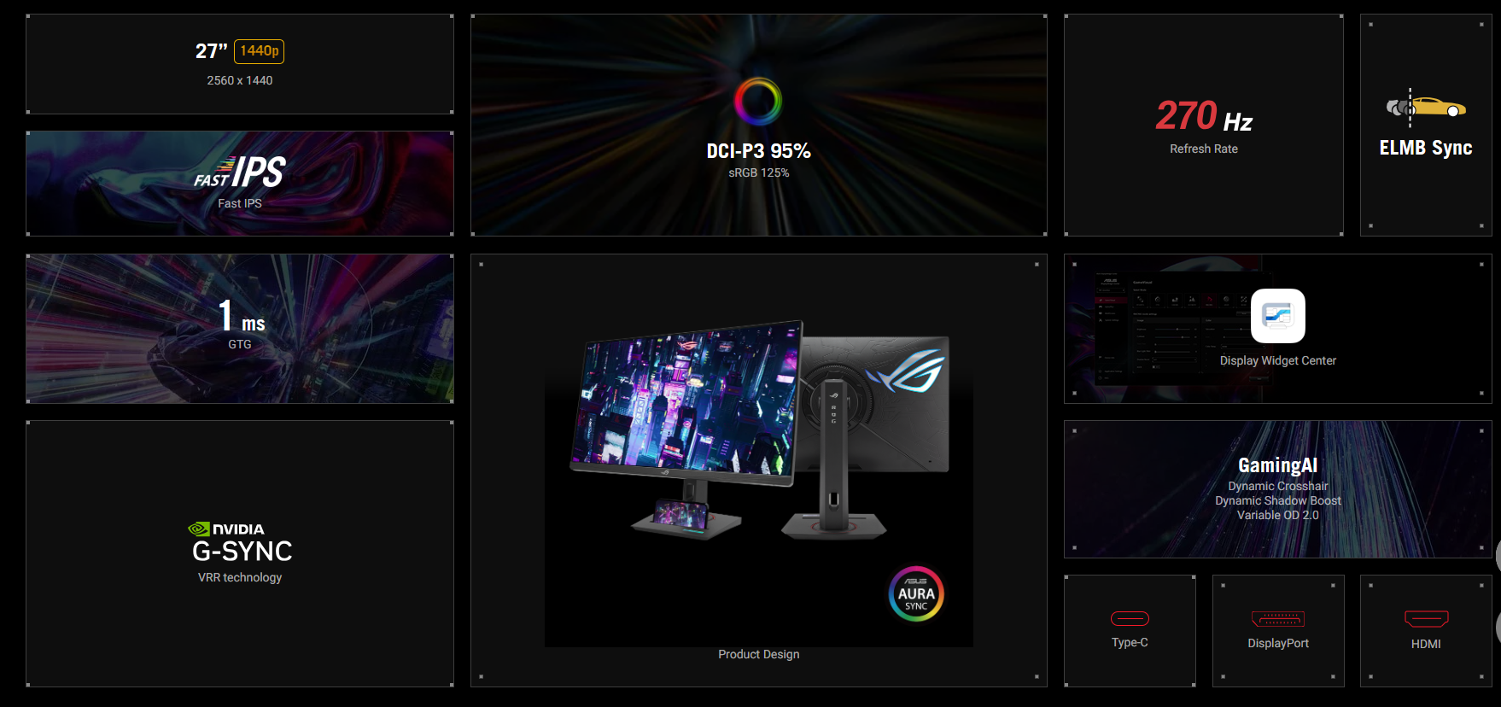
Task: Open the GamingAI feature tile
Action: (x=1278, y=489)
